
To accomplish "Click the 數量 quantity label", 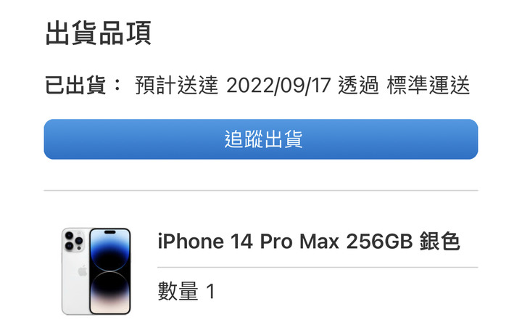I will tap(178, 291).
